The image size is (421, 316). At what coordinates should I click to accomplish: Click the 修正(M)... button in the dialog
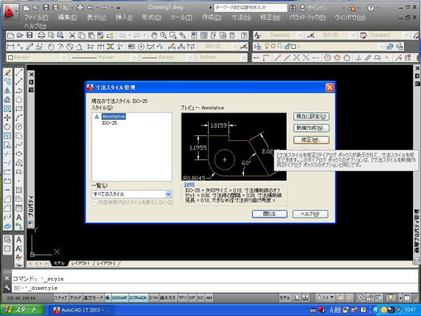[x=311, y=140]
